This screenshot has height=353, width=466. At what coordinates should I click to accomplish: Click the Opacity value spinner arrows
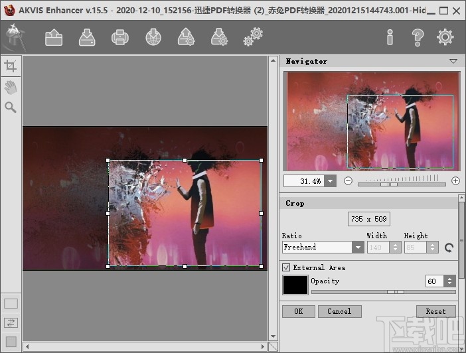449,281
